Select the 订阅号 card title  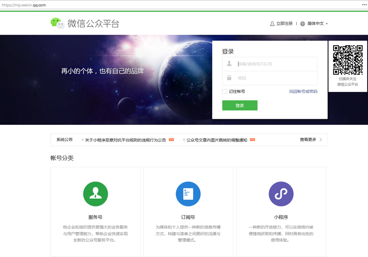pyautogui.click(x=188, y=217)
